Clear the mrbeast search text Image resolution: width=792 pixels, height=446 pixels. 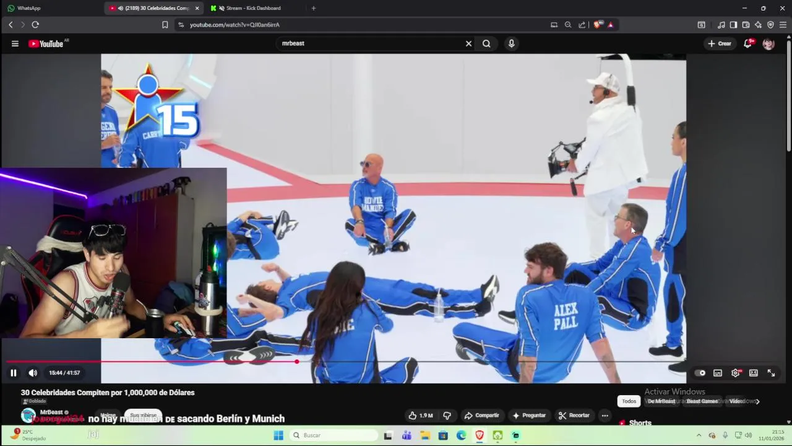point(468,43)
